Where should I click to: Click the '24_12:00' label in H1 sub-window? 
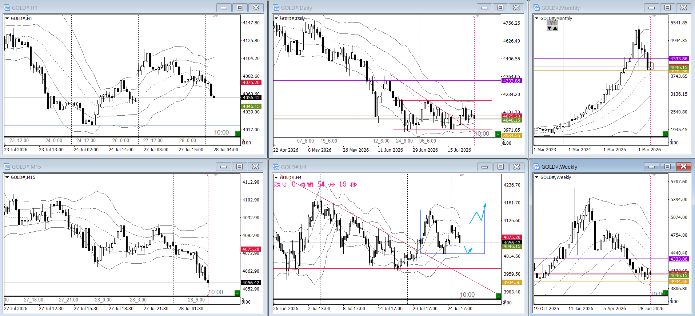click(86, 141)
